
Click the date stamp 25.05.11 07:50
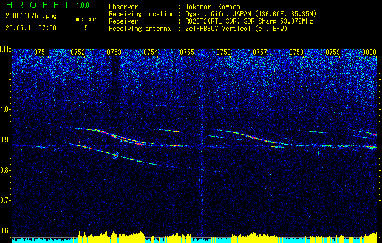[31, 28]
